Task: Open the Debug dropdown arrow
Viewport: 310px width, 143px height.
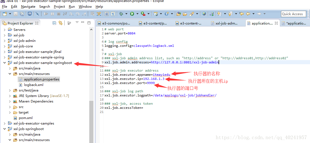Action: (126, 14)
